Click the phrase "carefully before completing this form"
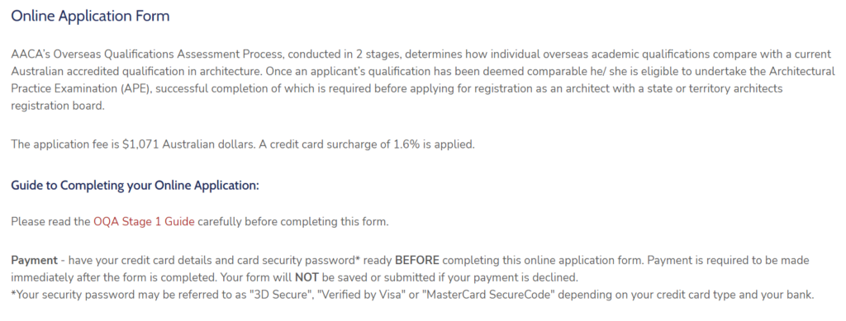This screenshot has height=321, width=846. point(292,221)
